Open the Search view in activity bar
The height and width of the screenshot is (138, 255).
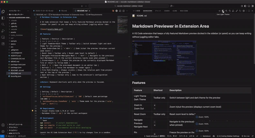click(x=3, y=25)
